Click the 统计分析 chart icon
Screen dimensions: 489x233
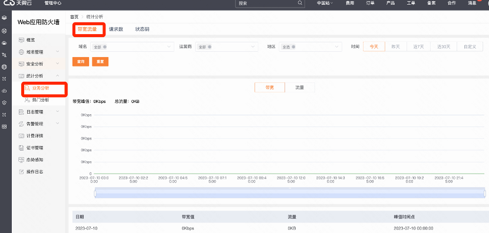pos(21,76)
